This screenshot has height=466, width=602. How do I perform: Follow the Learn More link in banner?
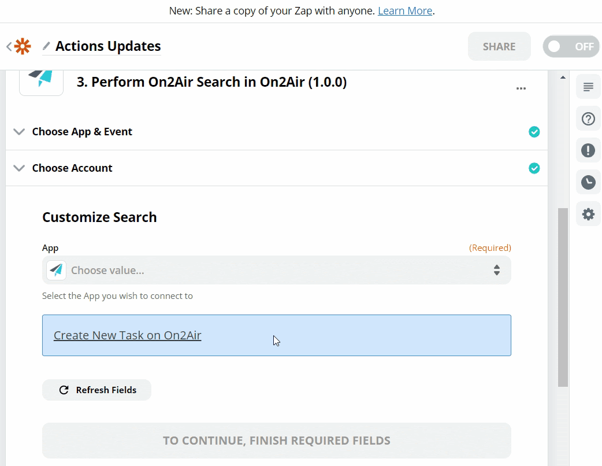tap(405, 11)
